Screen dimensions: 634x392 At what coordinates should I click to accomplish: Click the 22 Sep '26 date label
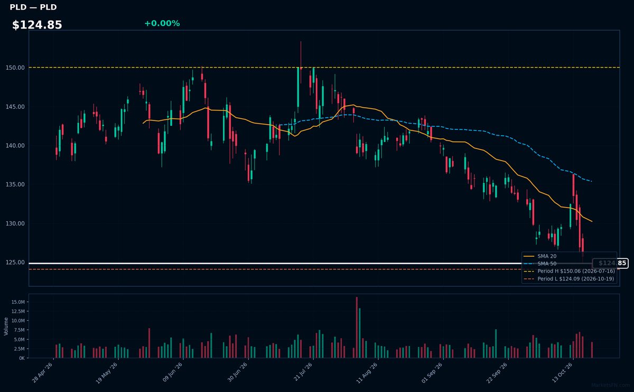click(x=497, y=372)
